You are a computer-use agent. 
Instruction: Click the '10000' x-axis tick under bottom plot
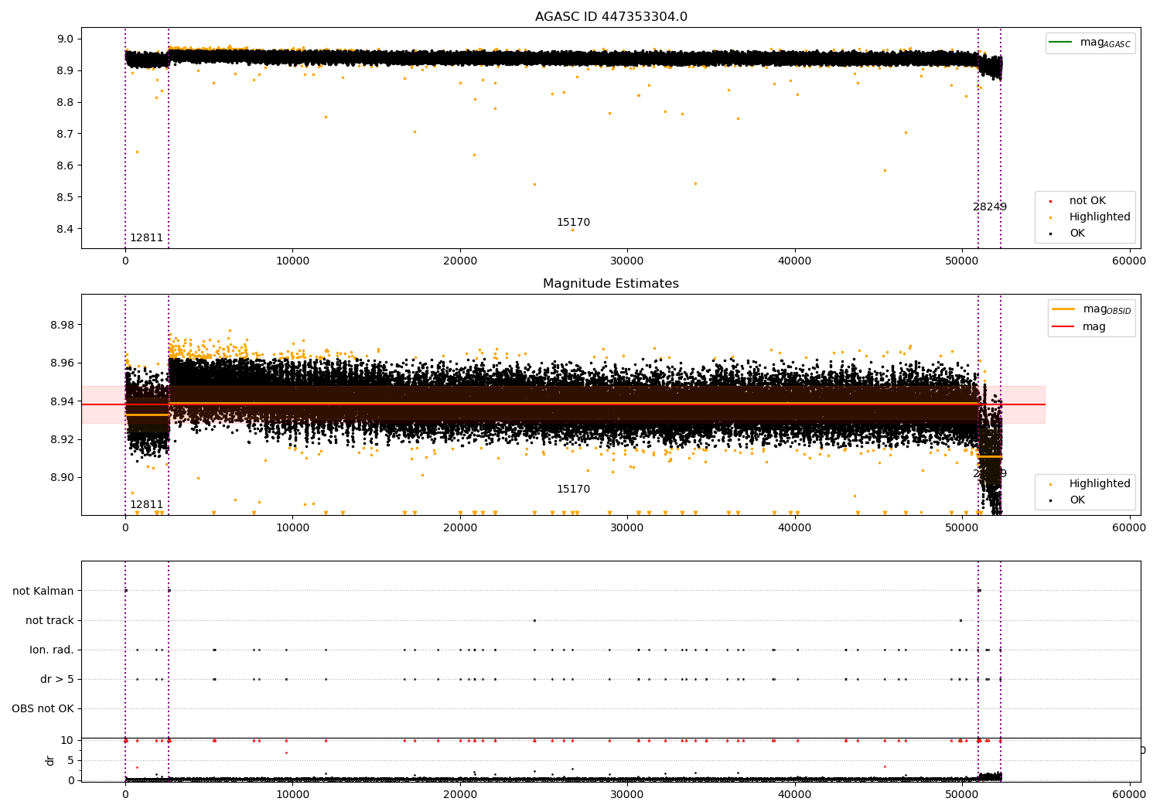point(292,794)
